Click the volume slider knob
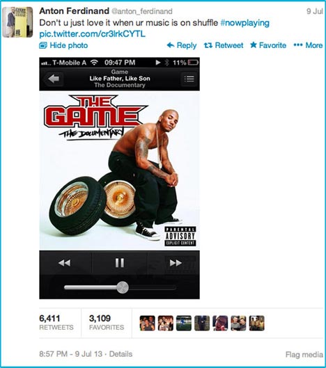Image resolution: width=326 pixels, height=368 pixels. coord(123,287)
